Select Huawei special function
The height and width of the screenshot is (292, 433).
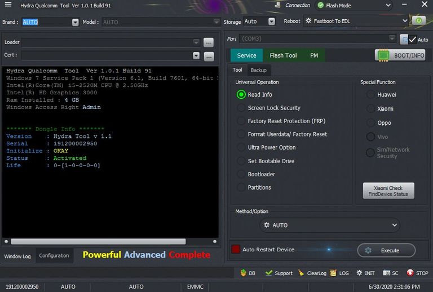pyautogui.click(x=370, y=94)
